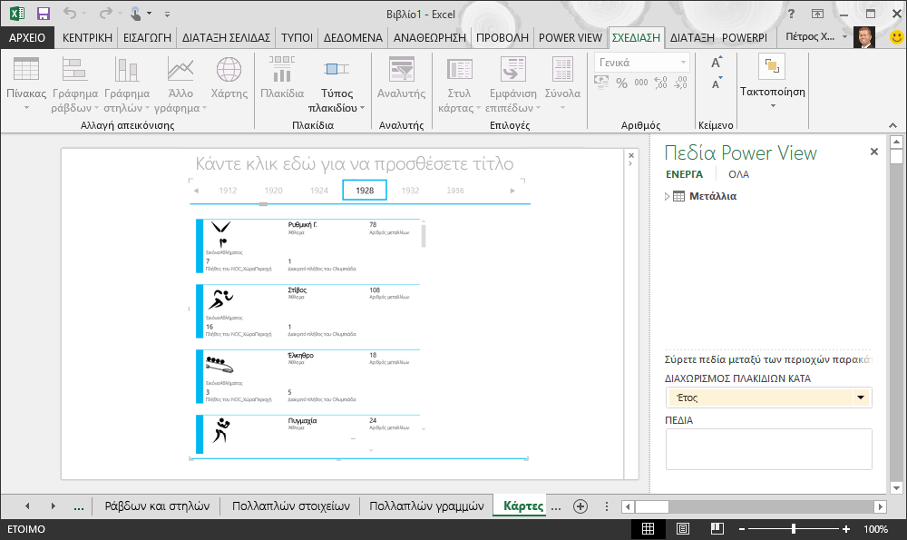This screenshot has width=907, height=540.
Task: Click the empty ΠΕΔΙΑ fields box
Action: click(769, 449)
